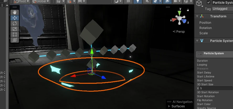Click red X arrow of move gizmo
The image size is (233, 109).
[73, 76]
